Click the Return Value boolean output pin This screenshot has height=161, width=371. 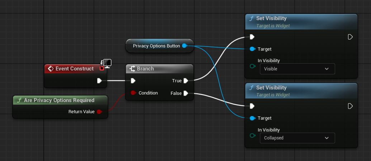pyautogui.click(x=99, y=112)
